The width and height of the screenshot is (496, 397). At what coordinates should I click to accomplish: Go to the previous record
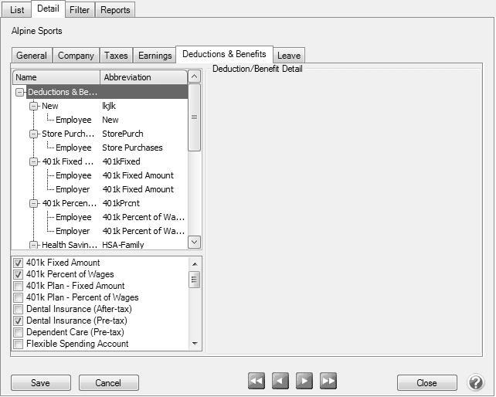(281, 381)
